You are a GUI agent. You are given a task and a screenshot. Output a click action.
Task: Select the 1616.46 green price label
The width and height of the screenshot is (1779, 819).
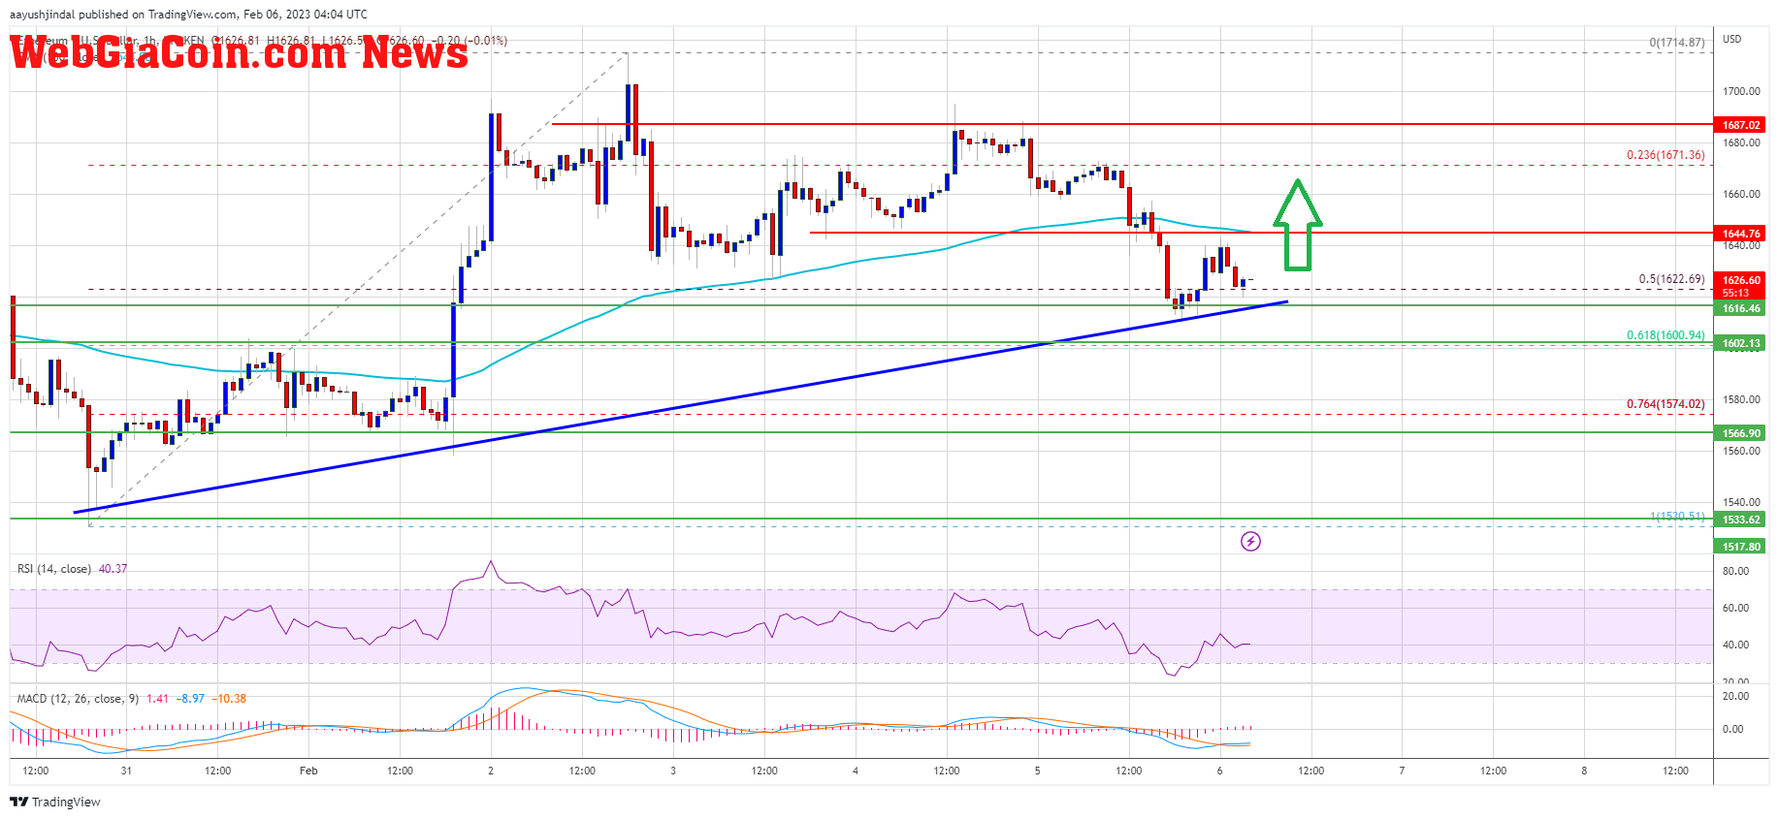click(x=1740, y=308)
